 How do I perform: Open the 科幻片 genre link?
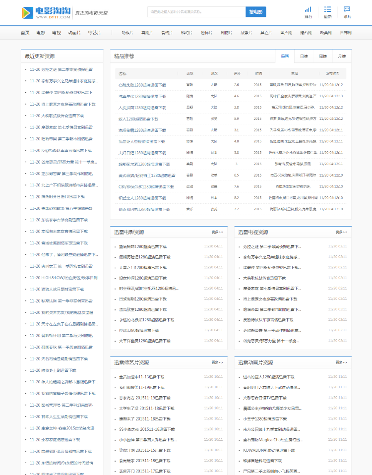(186, 33)
